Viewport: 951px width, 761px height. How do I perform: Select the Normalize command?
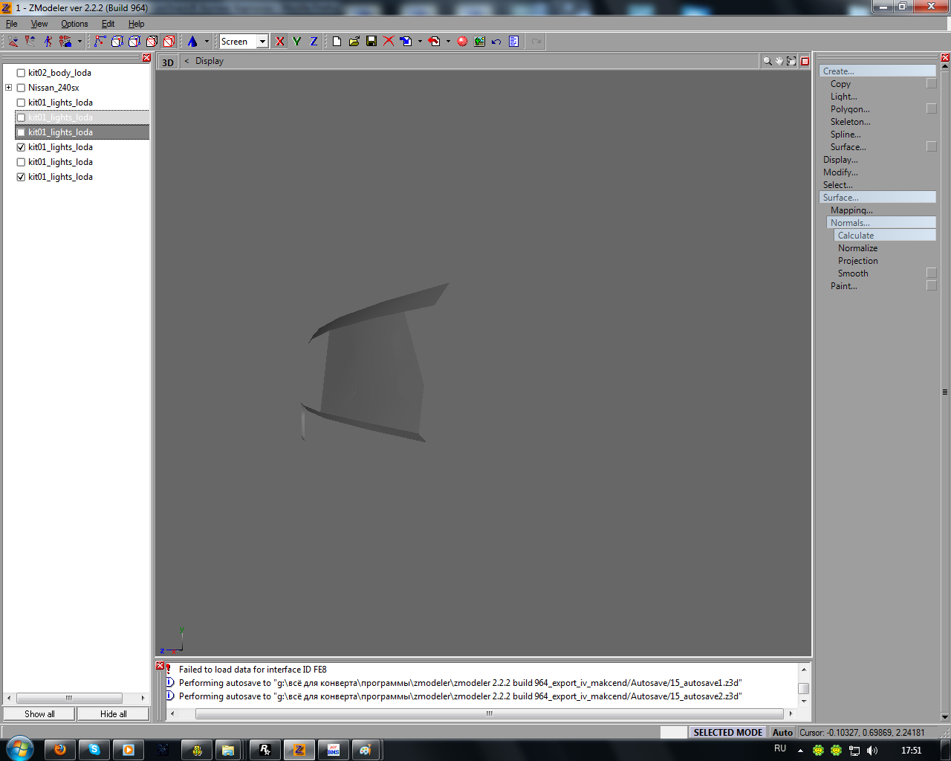pos(858,248)
